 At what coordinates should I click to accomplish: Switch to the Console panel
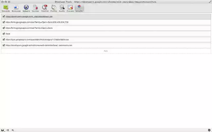(70, 8)
